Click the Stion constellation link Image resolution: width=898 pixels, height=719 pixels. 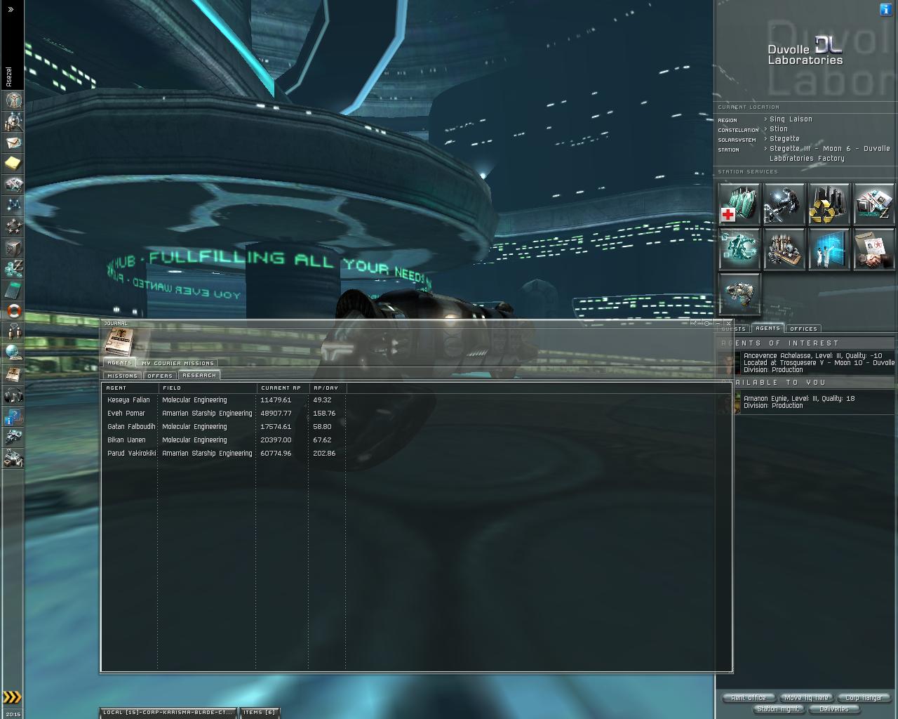[x=779, y=129]
